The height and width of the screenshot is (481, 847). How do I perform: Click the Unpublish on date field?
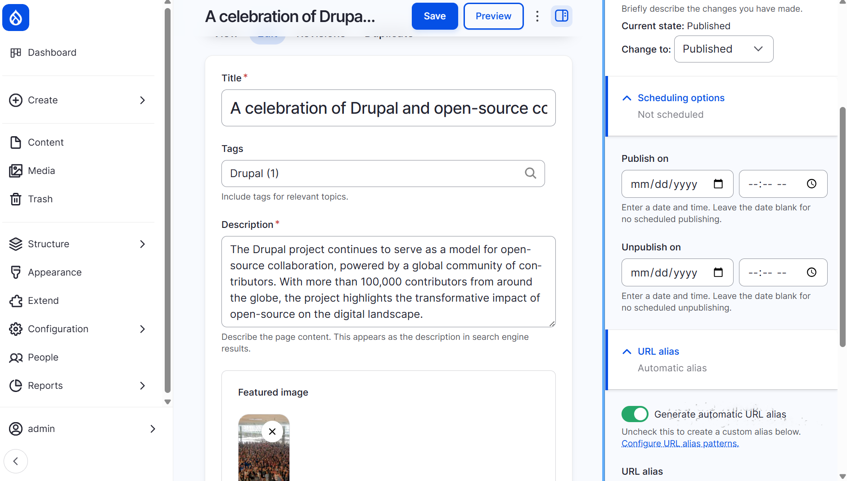click(677, 272)
